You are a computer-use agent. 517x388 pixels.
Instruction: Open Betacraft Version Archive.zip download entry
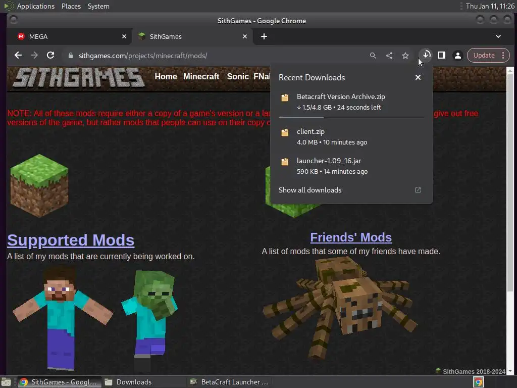(x=351, y=102)
